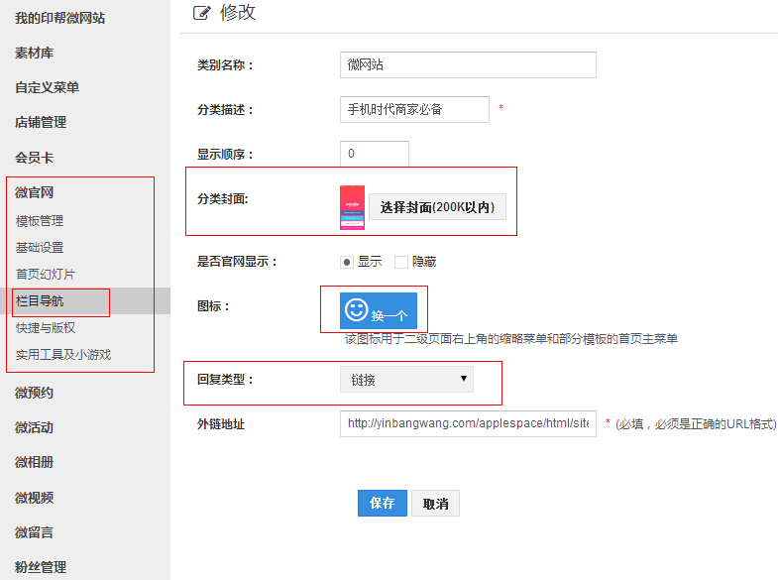Screen dimensions: 778x580
Task: Click 选择封面(200K以内) button
Action: (x=438, y=207)
